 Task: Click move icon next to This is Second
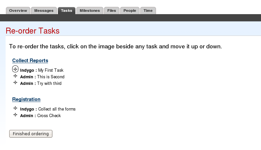15,76
